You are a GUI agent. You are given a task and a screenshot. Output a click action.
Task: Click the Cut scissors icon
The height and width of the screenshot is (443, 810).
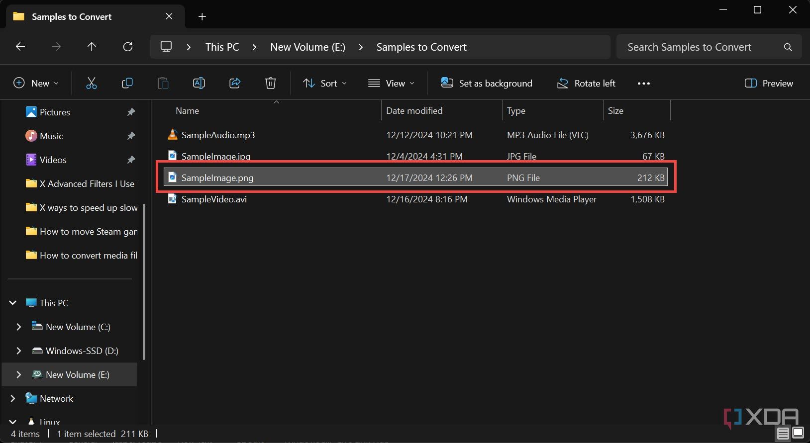[92, 83]
